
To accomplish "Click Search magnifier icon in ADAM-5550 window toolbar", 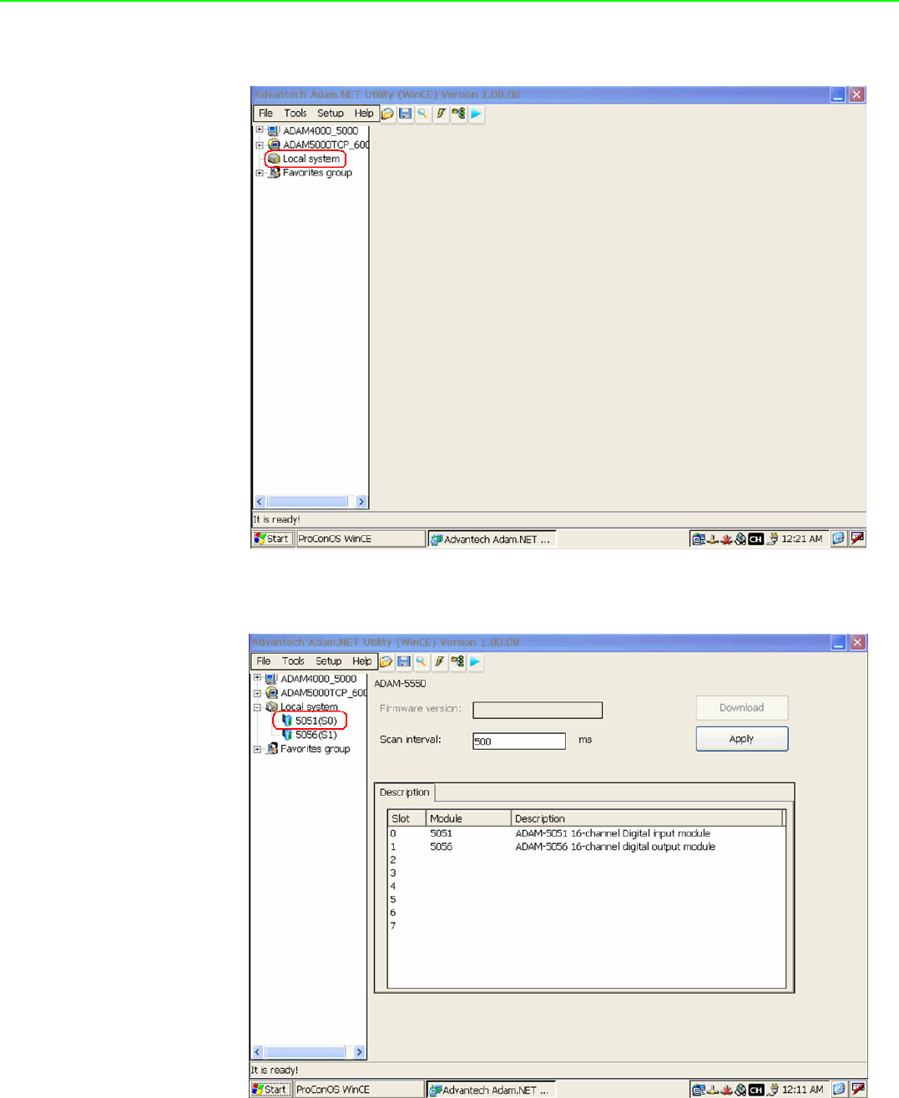I will pyautogui.click(x=422, y=661).
